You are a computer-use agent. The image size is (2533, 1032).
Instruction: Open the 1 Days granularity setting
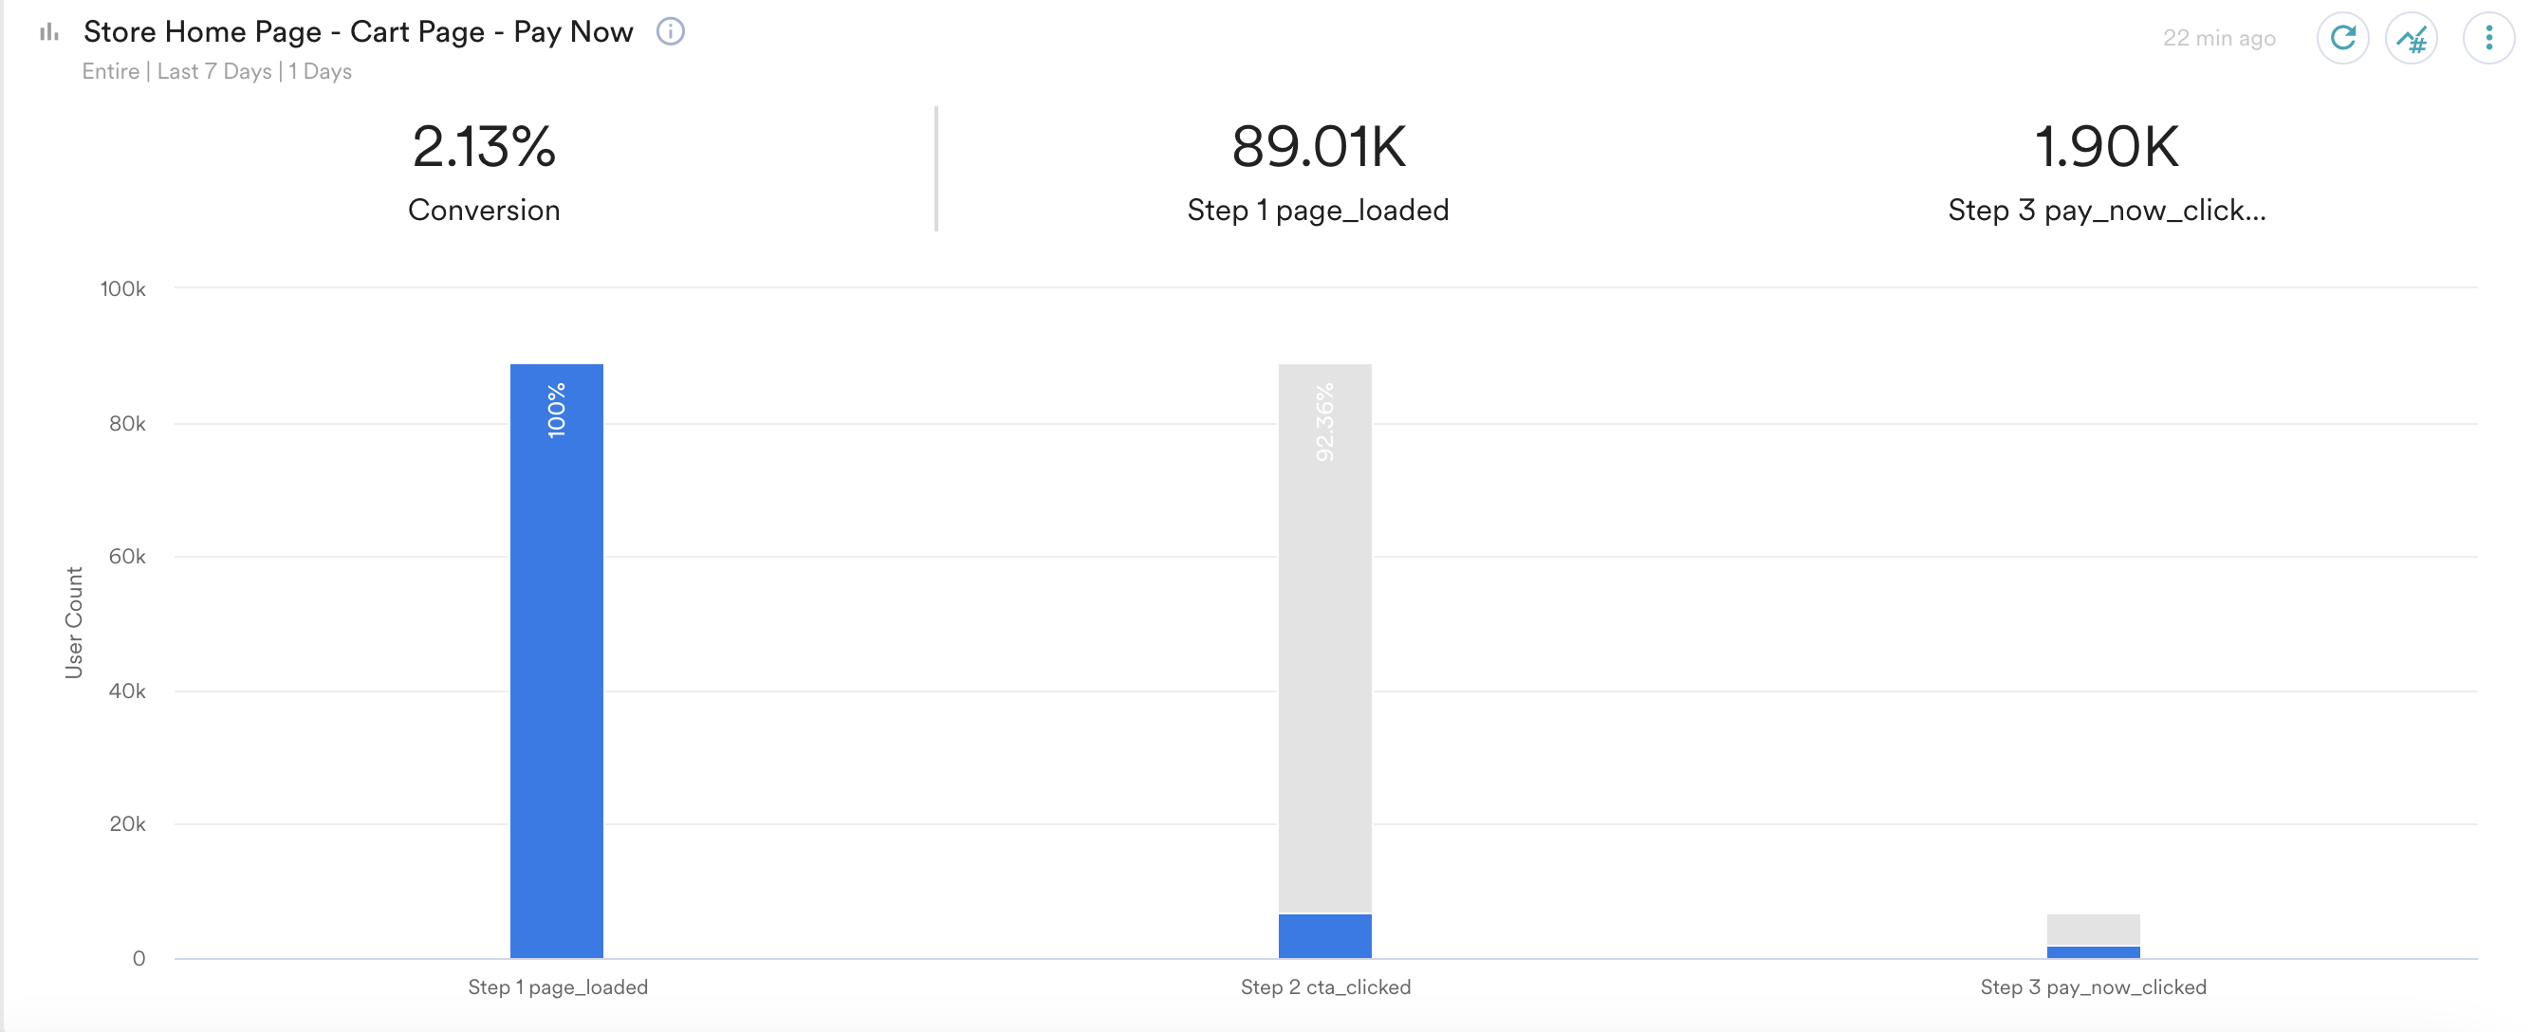pyautogui.click(x=320, y=70)
